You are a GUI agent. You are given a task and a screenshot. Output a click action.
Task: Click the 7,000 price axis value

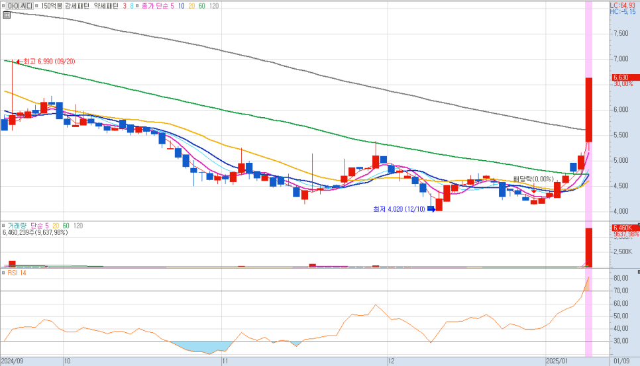[621, 59]
